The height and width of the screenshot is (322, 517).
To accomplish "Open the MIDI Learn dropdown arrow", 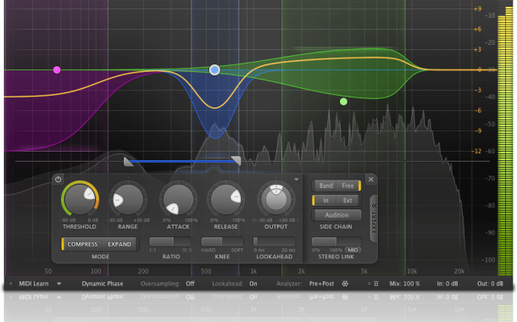I will [x=59, y=283].
